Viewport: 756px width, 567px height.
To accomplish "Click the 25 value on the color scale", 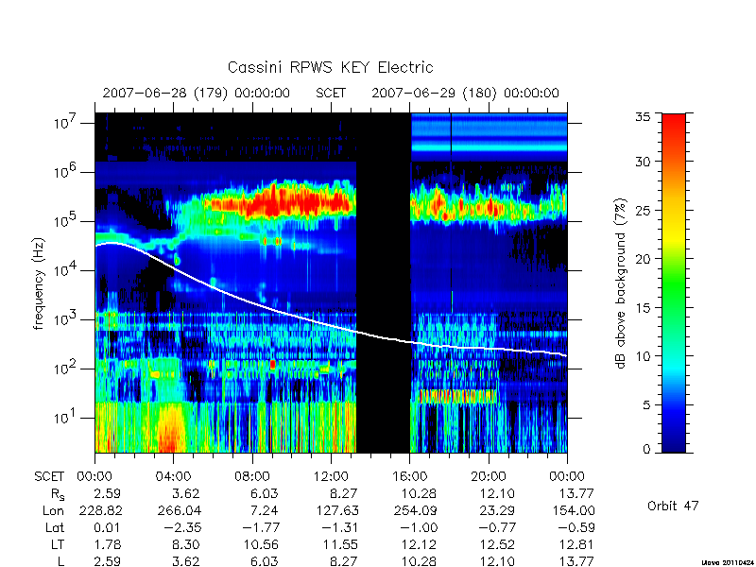I will point(643,211).
